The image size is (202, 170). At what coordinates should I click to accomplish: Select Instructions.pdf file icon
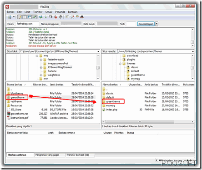(9, 118)
